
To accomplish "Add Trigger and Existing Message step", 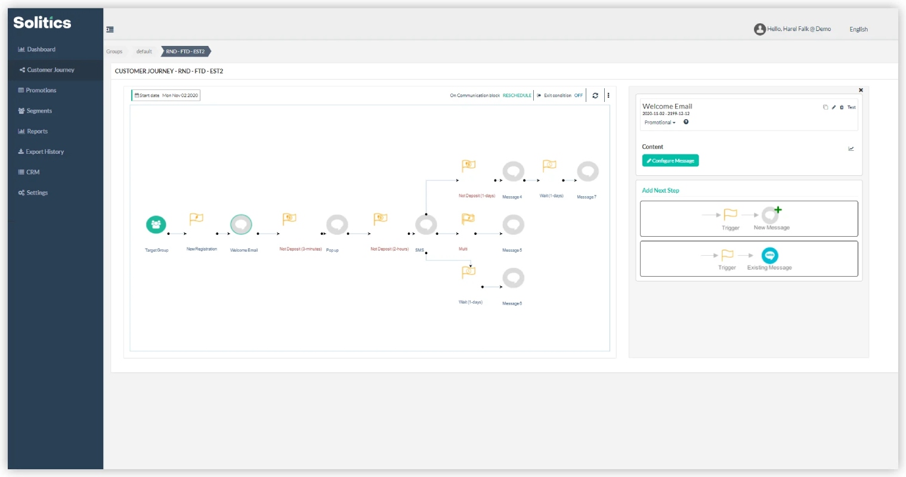I will click(749, 259).
